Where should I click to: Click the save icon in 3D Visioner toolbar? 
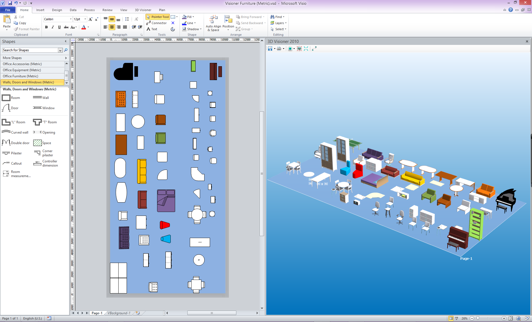[x=270, y=49]
